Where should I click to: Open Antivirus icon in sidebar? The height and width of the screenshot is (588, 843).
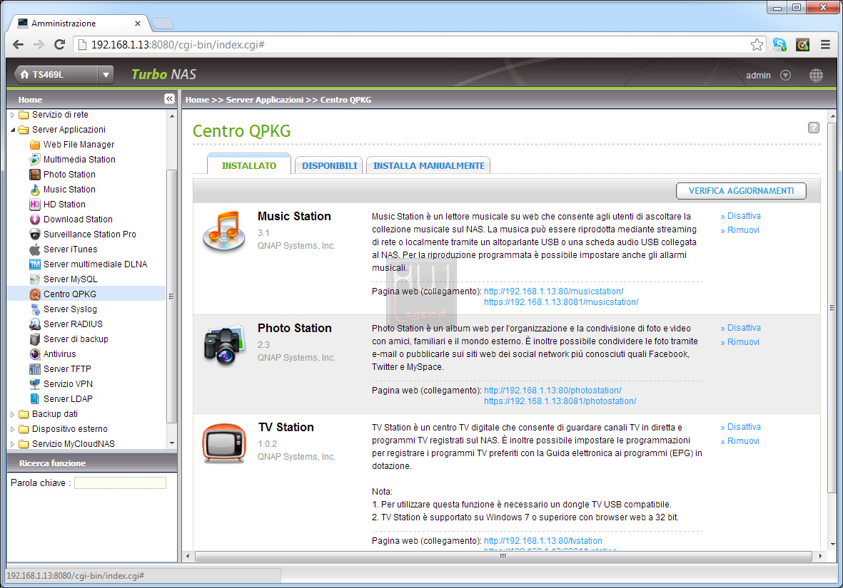(x=35, y=354)
